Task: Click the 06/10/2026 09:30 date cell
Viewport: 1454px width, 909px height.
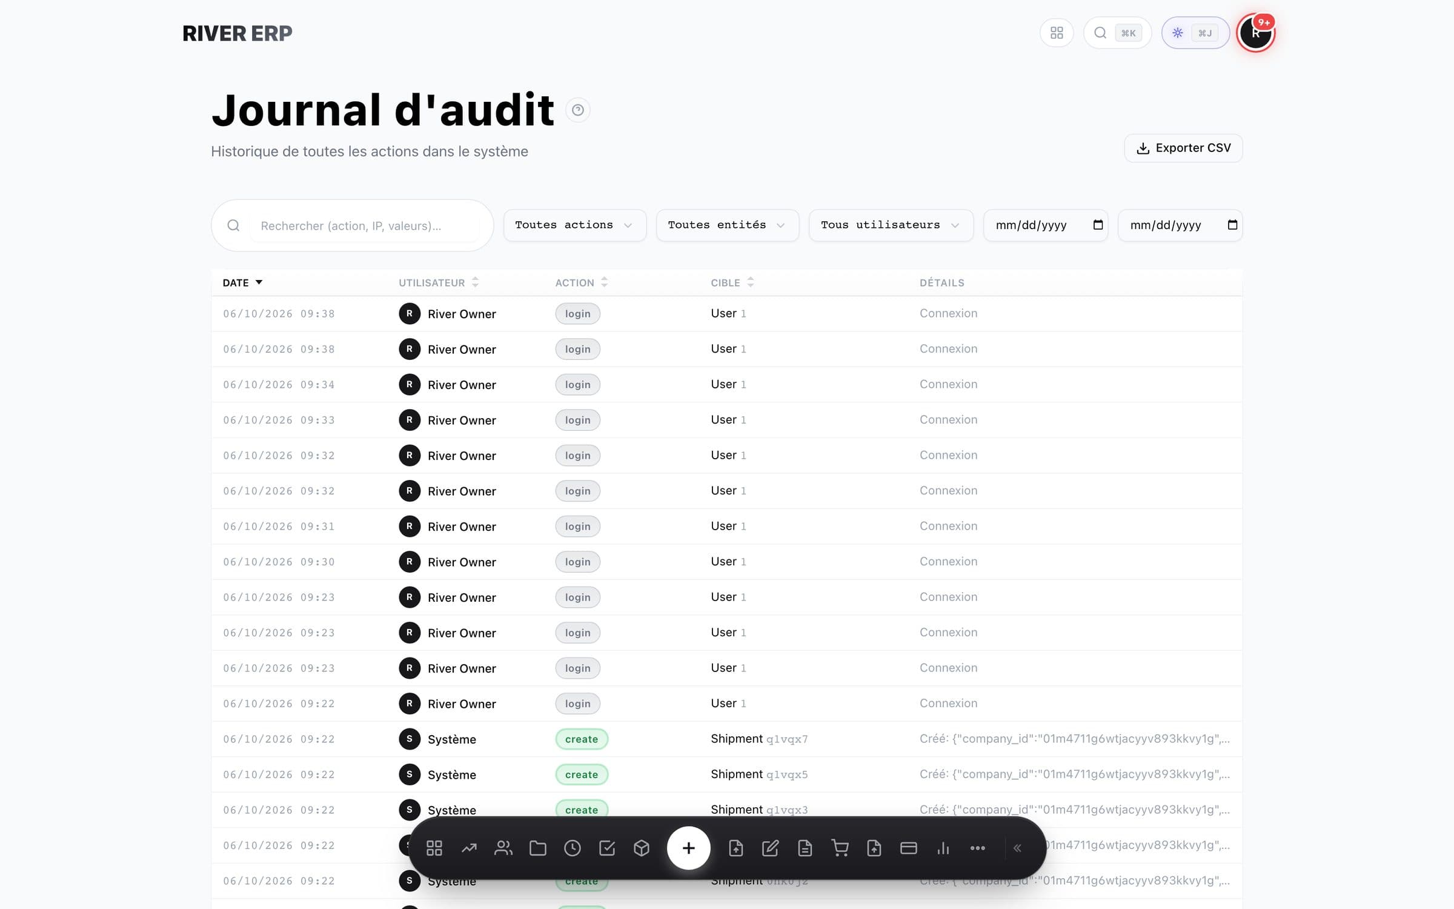Action: [279, 562]
